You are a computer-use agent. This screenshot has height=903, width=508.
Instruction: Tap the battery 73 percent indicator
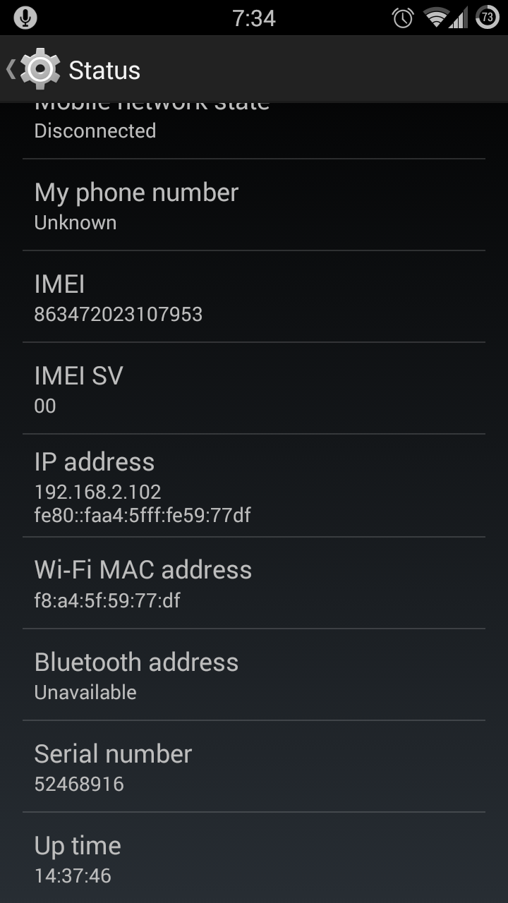488,18
